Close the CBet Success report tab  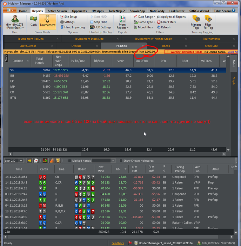(52, 46)
